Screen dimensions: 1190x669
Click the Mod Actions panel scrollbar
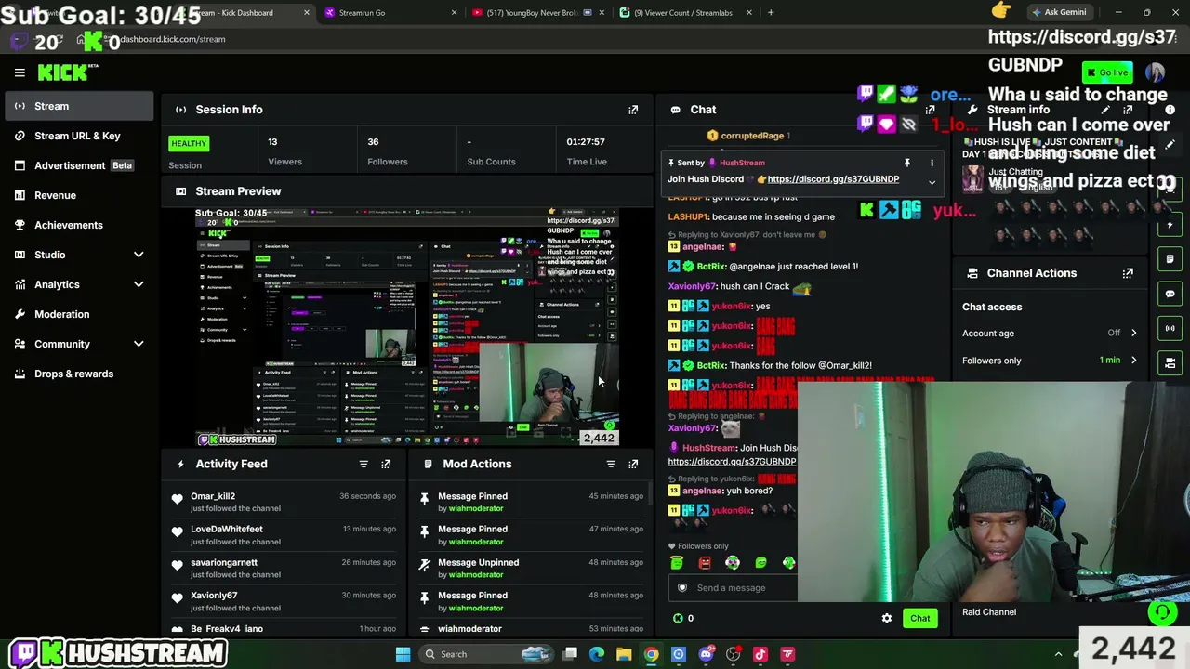click(648, 495)
